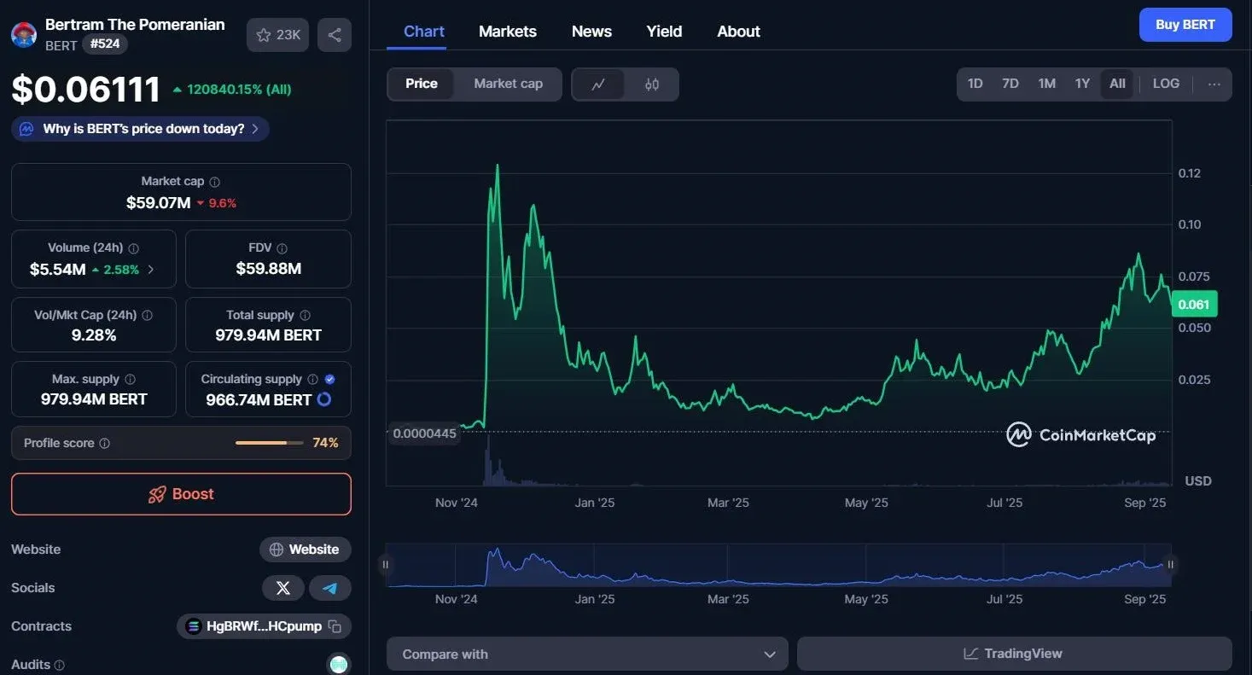The height and width of the screenshot is (675, 1252).
Task: Click the star watchlist icon showing 23K
Action: point(277,35)
